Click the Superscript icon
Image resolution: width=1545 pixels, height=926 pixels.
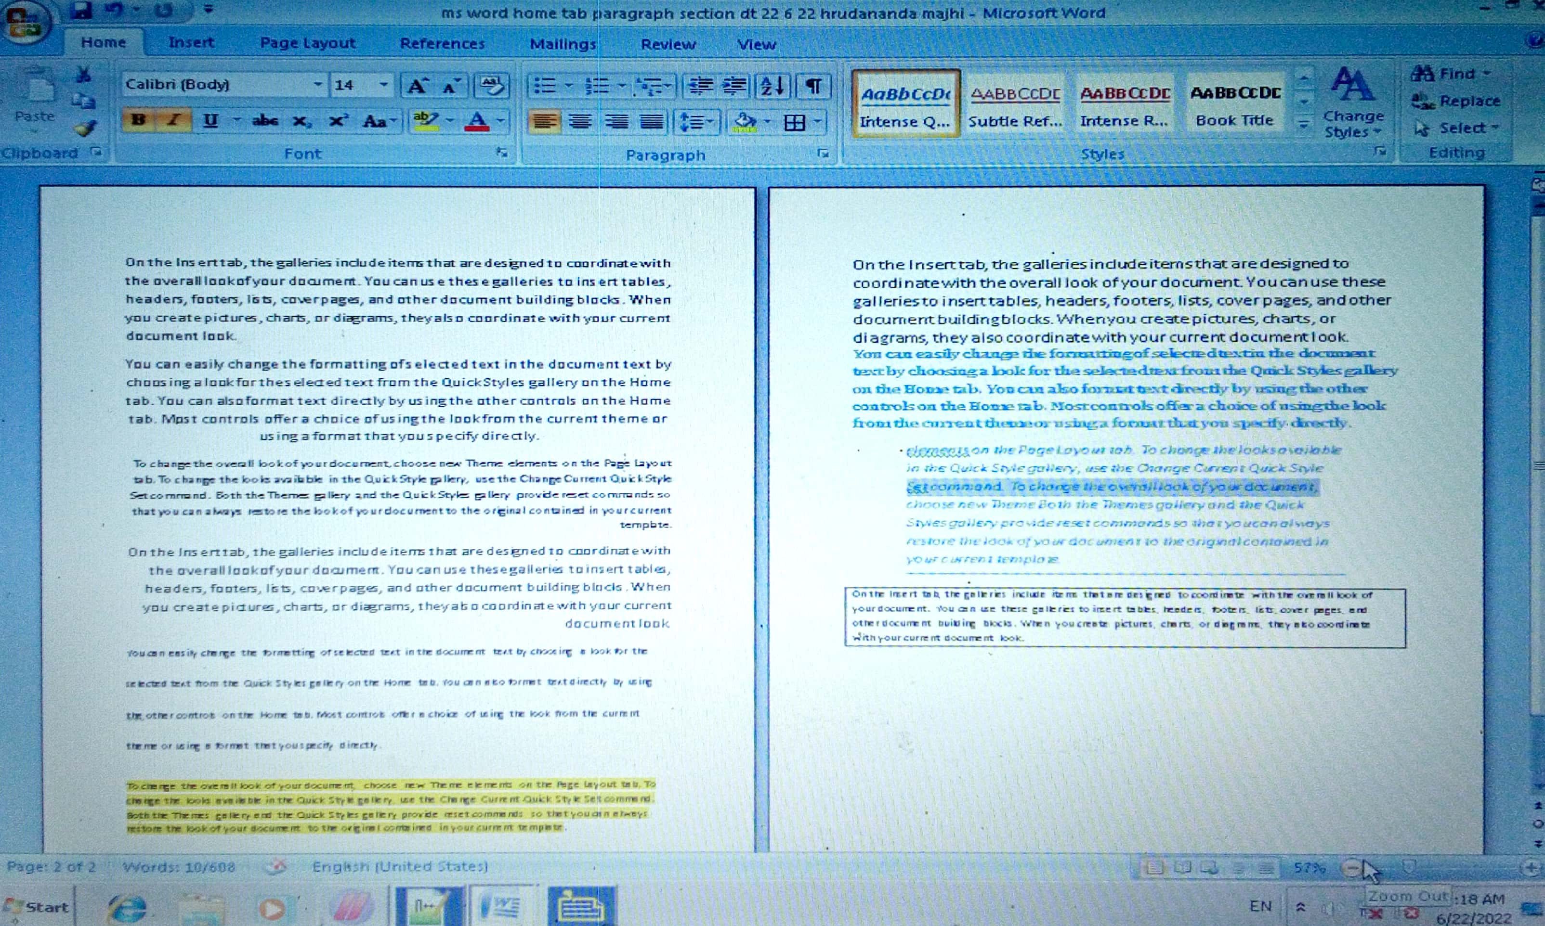(338, 120)
